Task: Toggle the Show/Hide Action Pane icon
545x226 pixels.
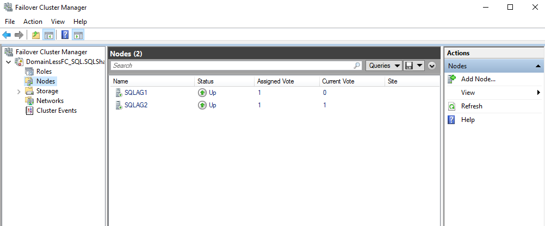Action: click(x=78, y=35)
